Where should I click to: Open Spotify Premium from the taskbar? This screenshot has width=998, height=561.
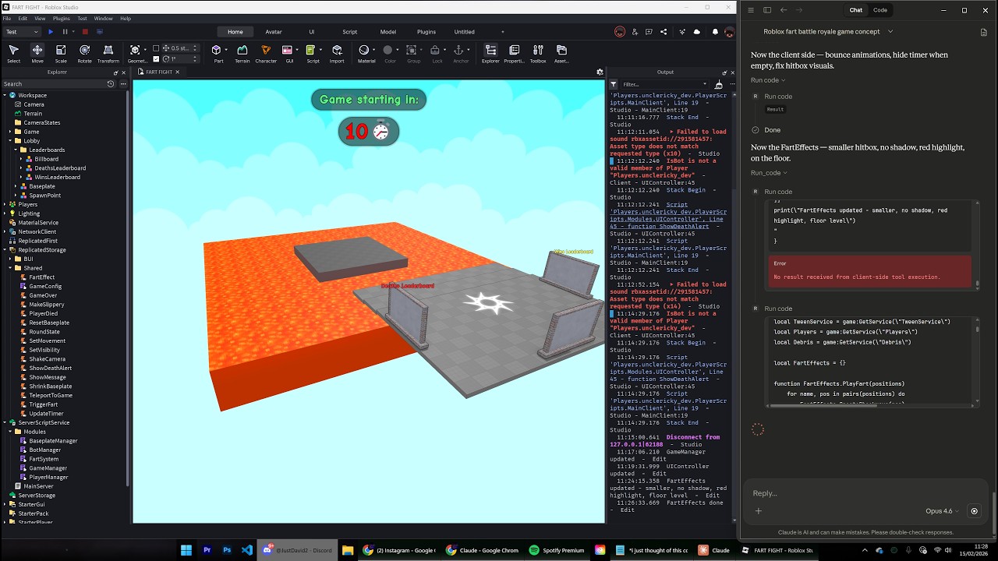[557, 550]
